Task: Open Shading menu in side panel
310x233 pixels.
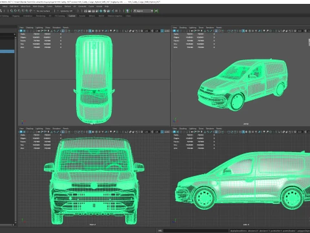Action: 183,129
